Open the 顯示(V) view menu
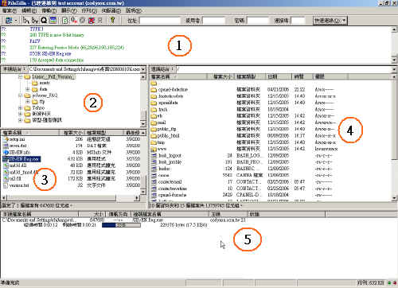The height and width of the screenshot is (288, 398). 69,10
